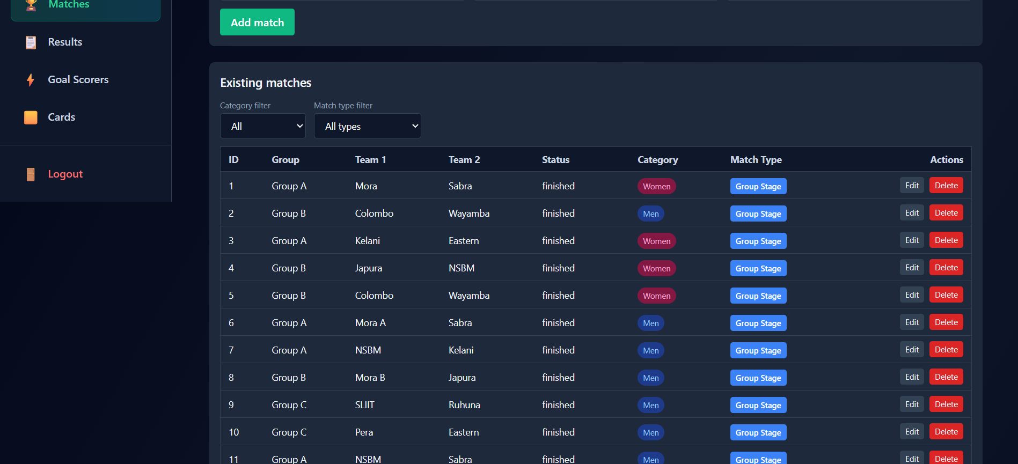Select team name SLIIT in match 9
This screenshot has height=464, width=1018.
tap(365, 404)
